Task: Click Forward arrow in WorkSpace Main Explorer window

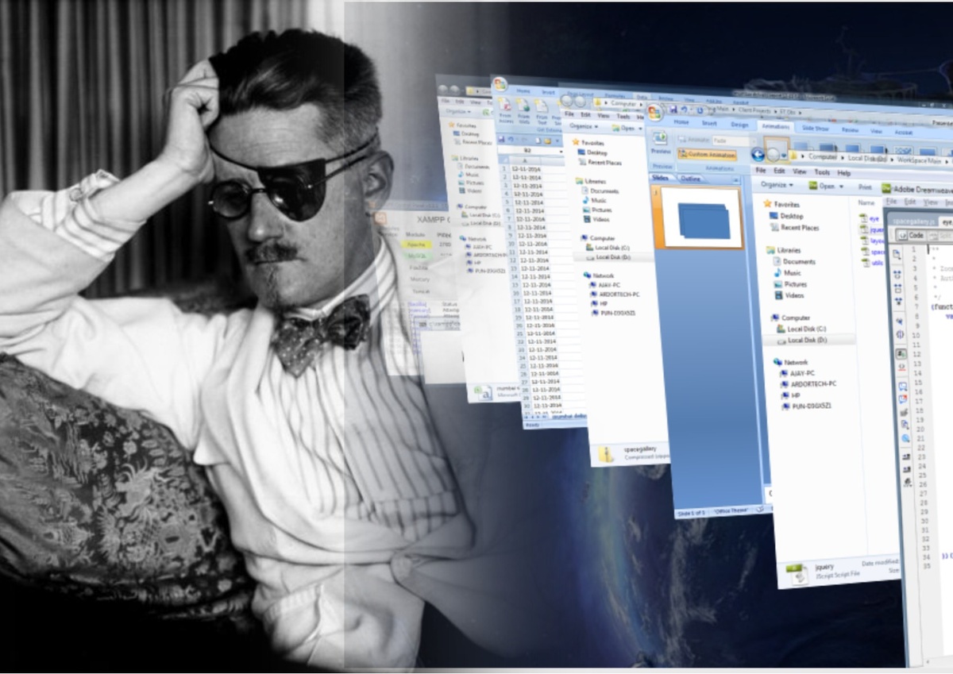Action: (774, 155)
